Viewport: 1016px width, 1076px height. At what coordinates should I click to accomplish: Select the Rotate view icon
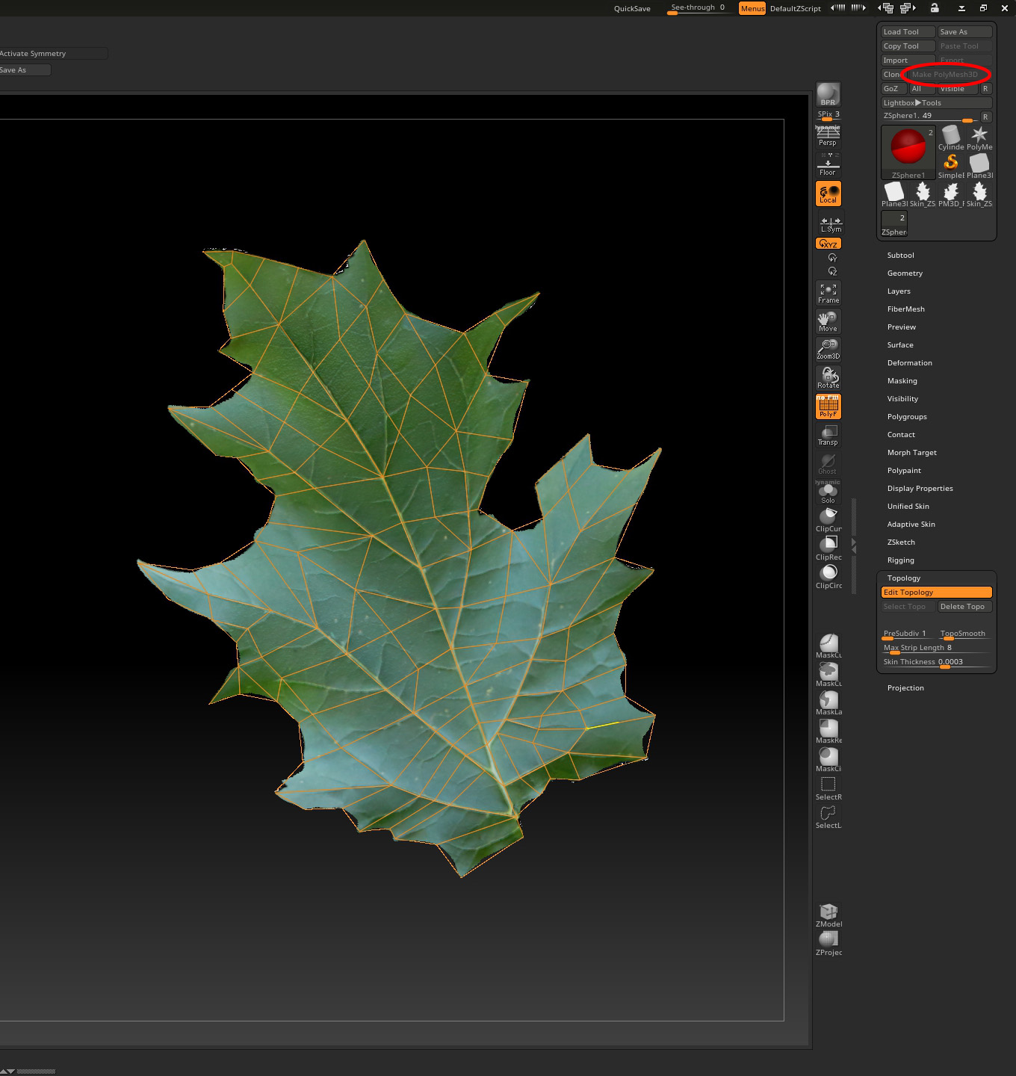(x=828, y=377)
